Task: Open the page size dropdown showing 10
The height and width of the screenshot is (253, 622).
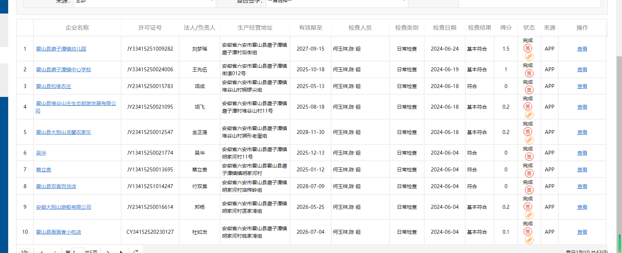Action: click(x=25, y=251)
